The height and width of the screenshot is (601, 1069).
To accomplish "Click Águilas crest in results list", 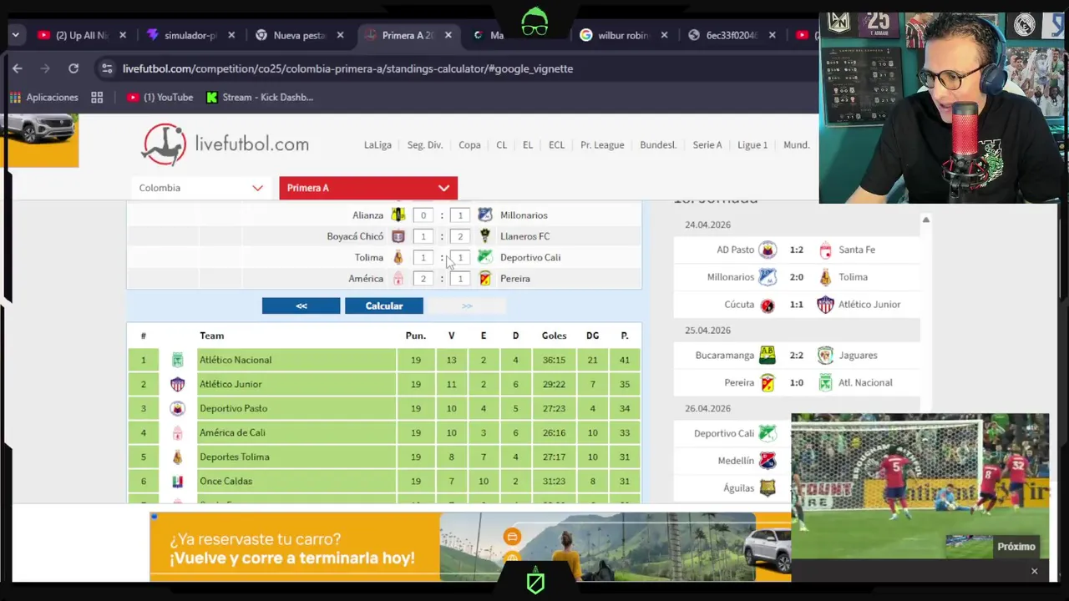I will click(x=768, y=488).
